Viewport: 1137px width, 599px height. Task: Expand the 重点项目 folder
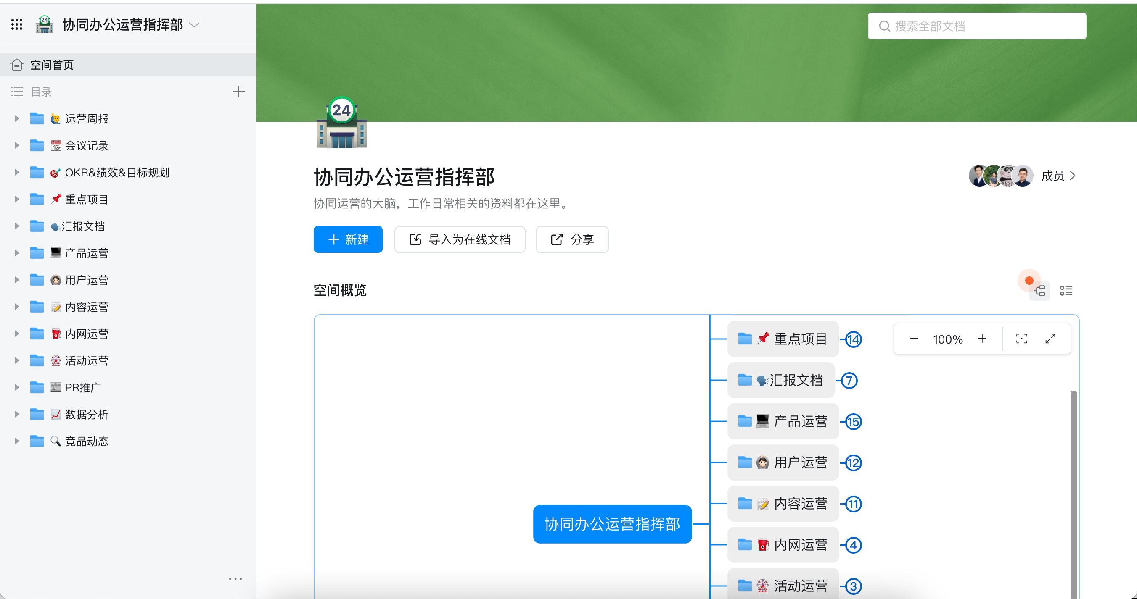tap(17, 199)
